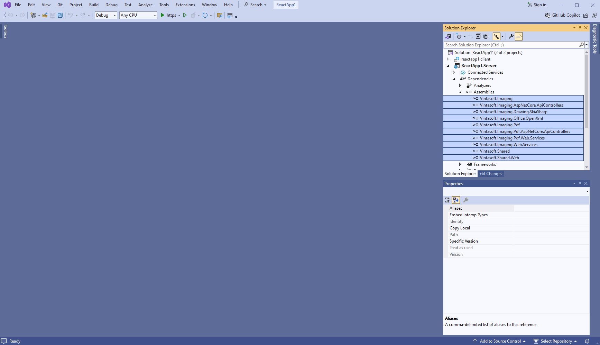Toggle the Preview Selected Items button
600x345 pixels.
pyautogui.click(x=518, y=36)
